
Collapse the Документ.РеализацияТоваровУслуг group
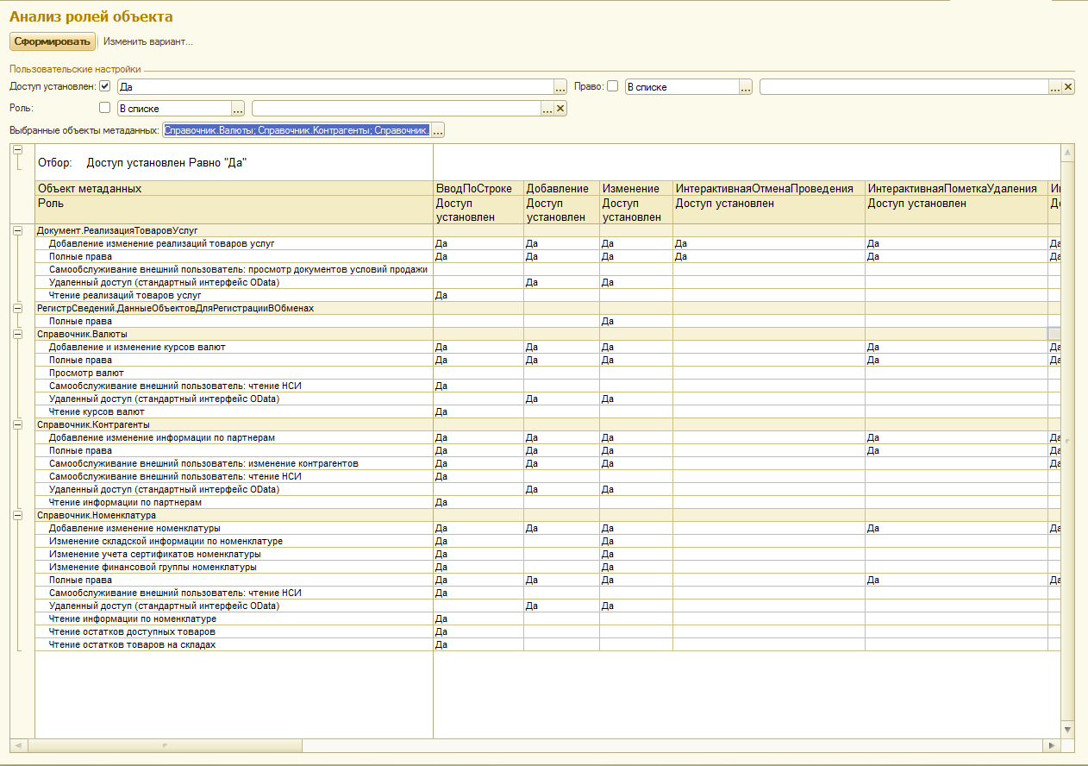click(x=17, y=230)
